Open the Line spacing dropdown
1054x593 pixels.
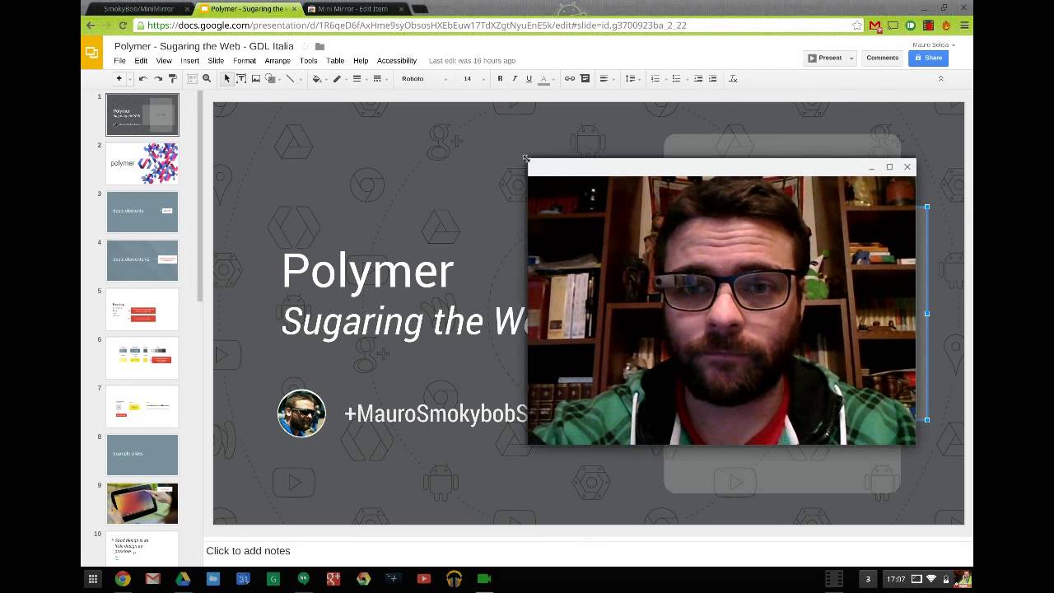(632, 79)
